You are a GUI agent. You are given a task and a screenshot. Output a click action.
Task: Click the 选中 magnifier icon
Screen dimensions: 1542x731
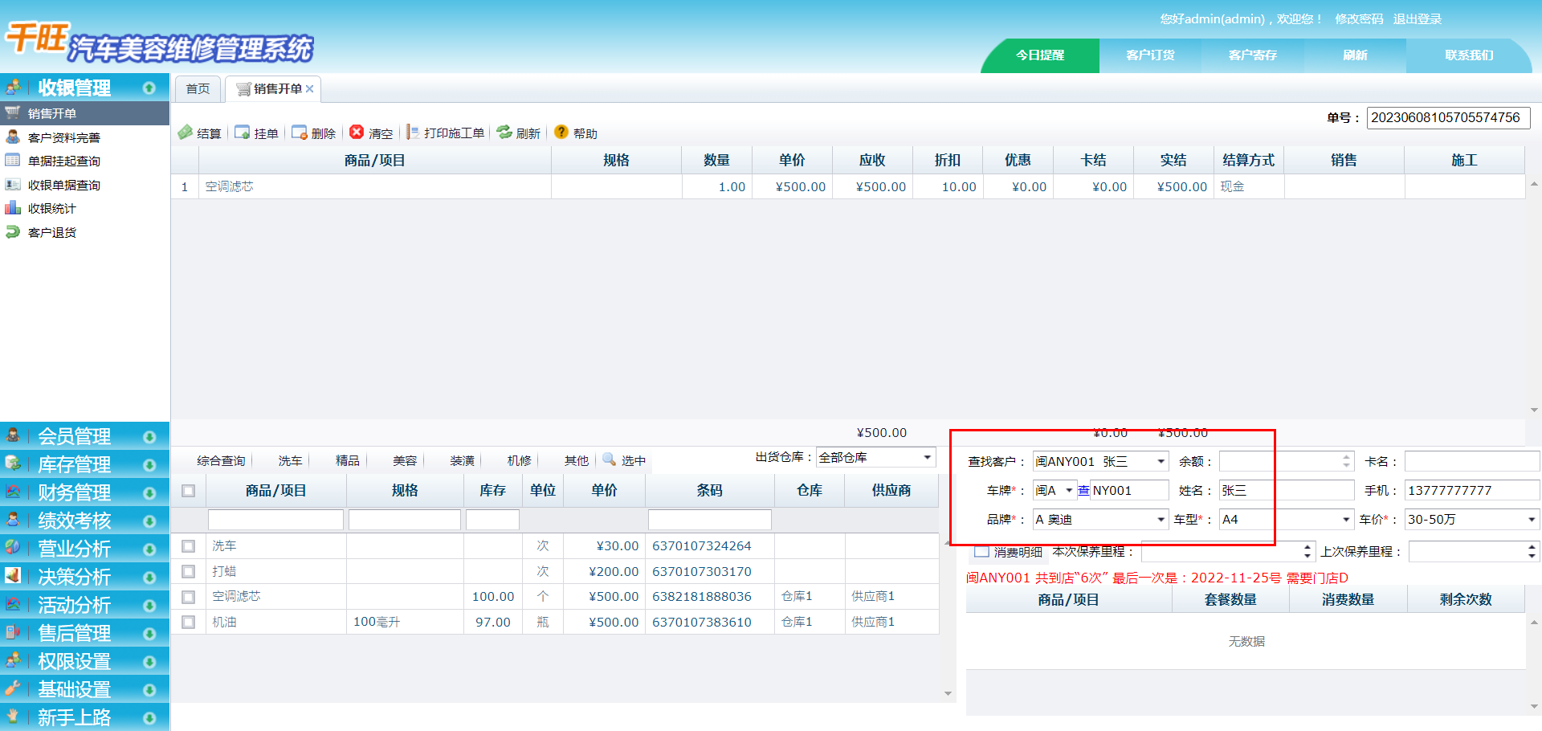(610, 459)
